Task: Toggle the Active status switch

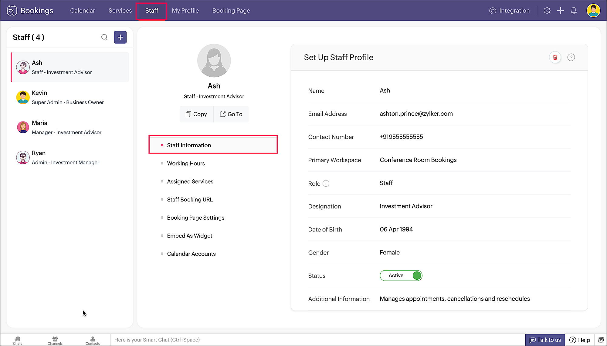Action: point(401,275)
